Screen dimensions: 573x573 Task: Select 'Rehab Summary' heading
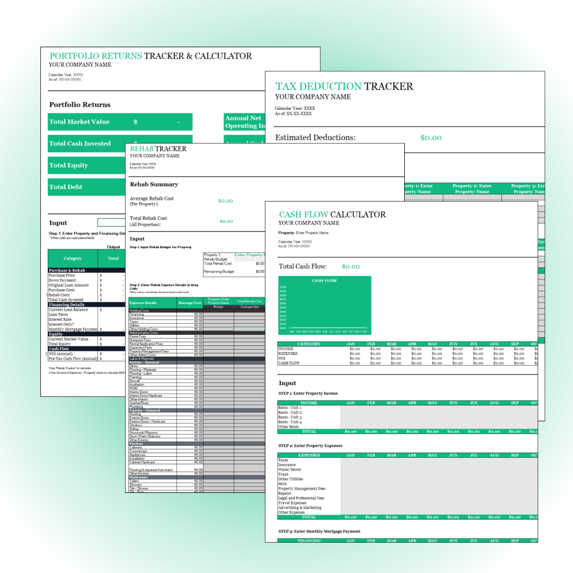[x=154, y=184]
